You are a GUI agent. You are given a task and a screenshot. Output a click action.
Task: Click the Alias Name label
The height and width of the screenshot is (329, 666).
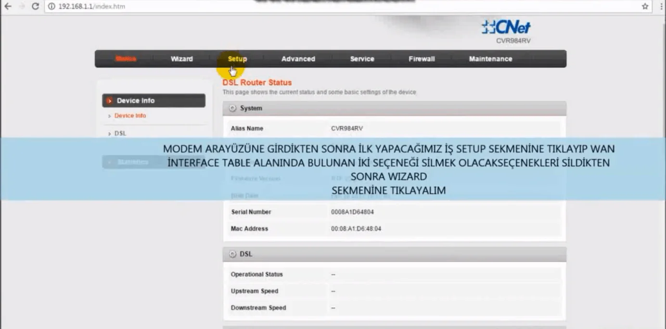coord(247,128)
